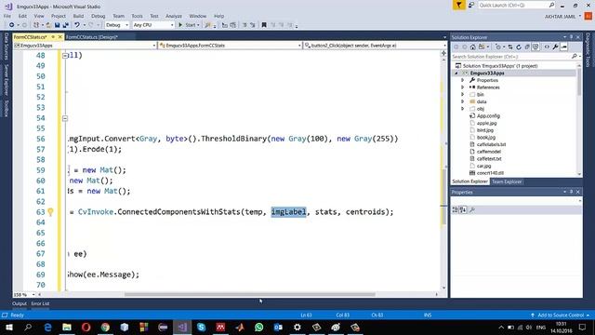Open the Emgucv33Apps project scope dropdown
Screen dimensions: 595x335
pyautogui.click(x=85, y=46)
